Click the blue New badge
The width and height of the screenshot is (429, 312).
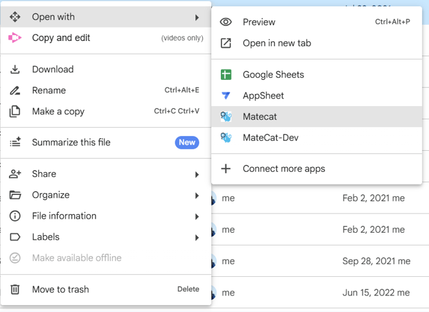pyautogui.click(x=187, y=143)
